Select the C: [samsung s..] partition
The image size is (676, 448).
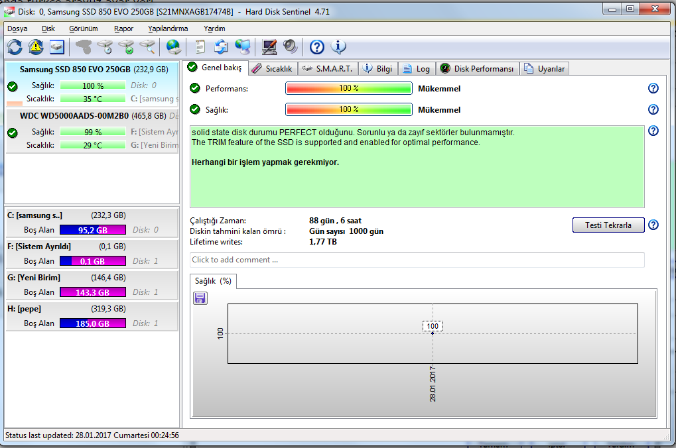92,222
